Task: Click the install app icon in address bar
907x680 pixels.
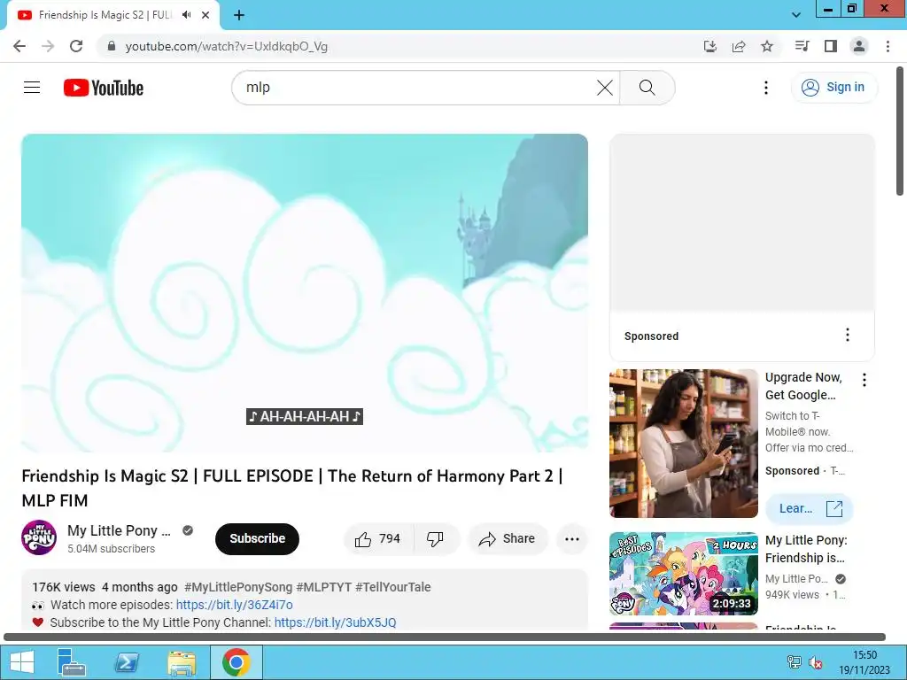Action: pos(709,46)
